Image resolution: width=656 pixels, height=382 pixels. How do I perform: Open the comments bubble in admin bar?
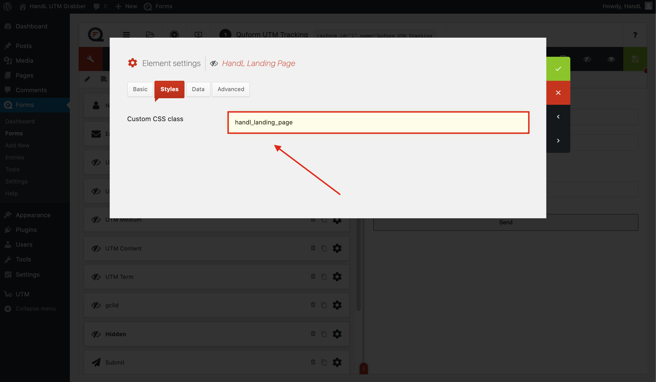pyautogui.click(x=100, y=6)
